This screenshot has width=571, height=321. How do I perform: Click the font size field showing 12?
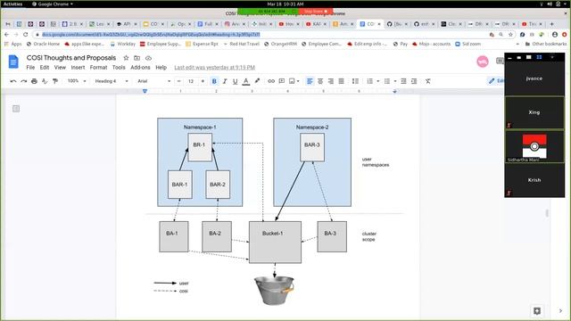(x=191, y=81)
